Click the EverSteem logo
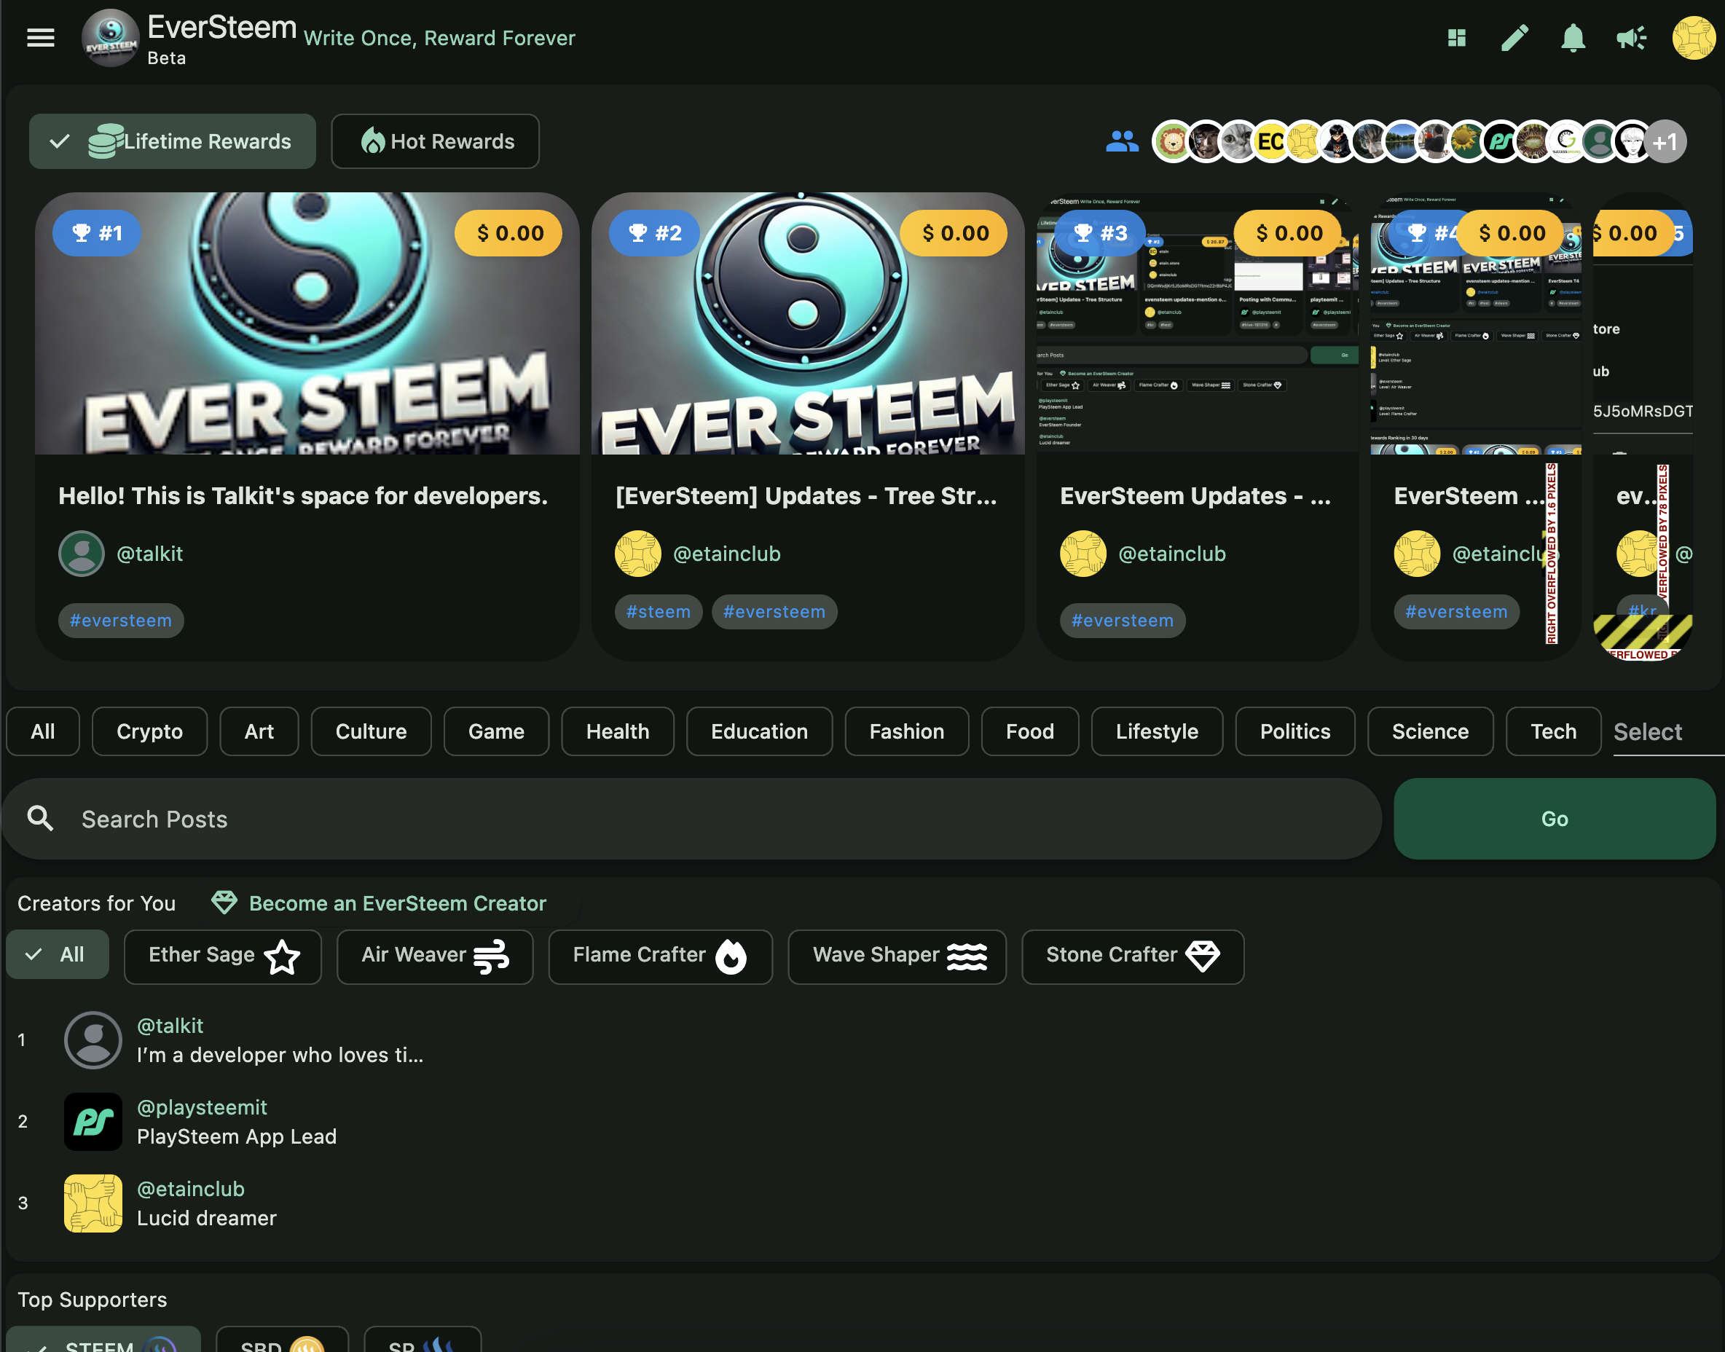Screen dimensions: 1725x1352 [111, 37]
